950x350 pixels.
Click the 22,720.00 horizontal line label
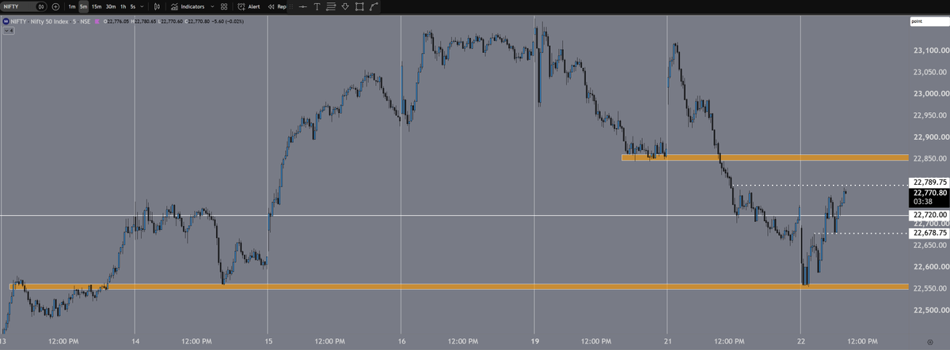point(928,215)
